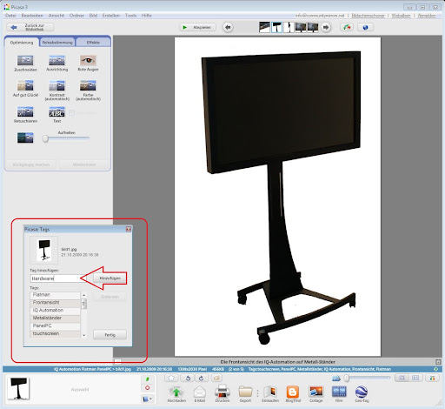445x409 pixels.
Task: Click the Abspielen slideshow button
Action: 197,27
